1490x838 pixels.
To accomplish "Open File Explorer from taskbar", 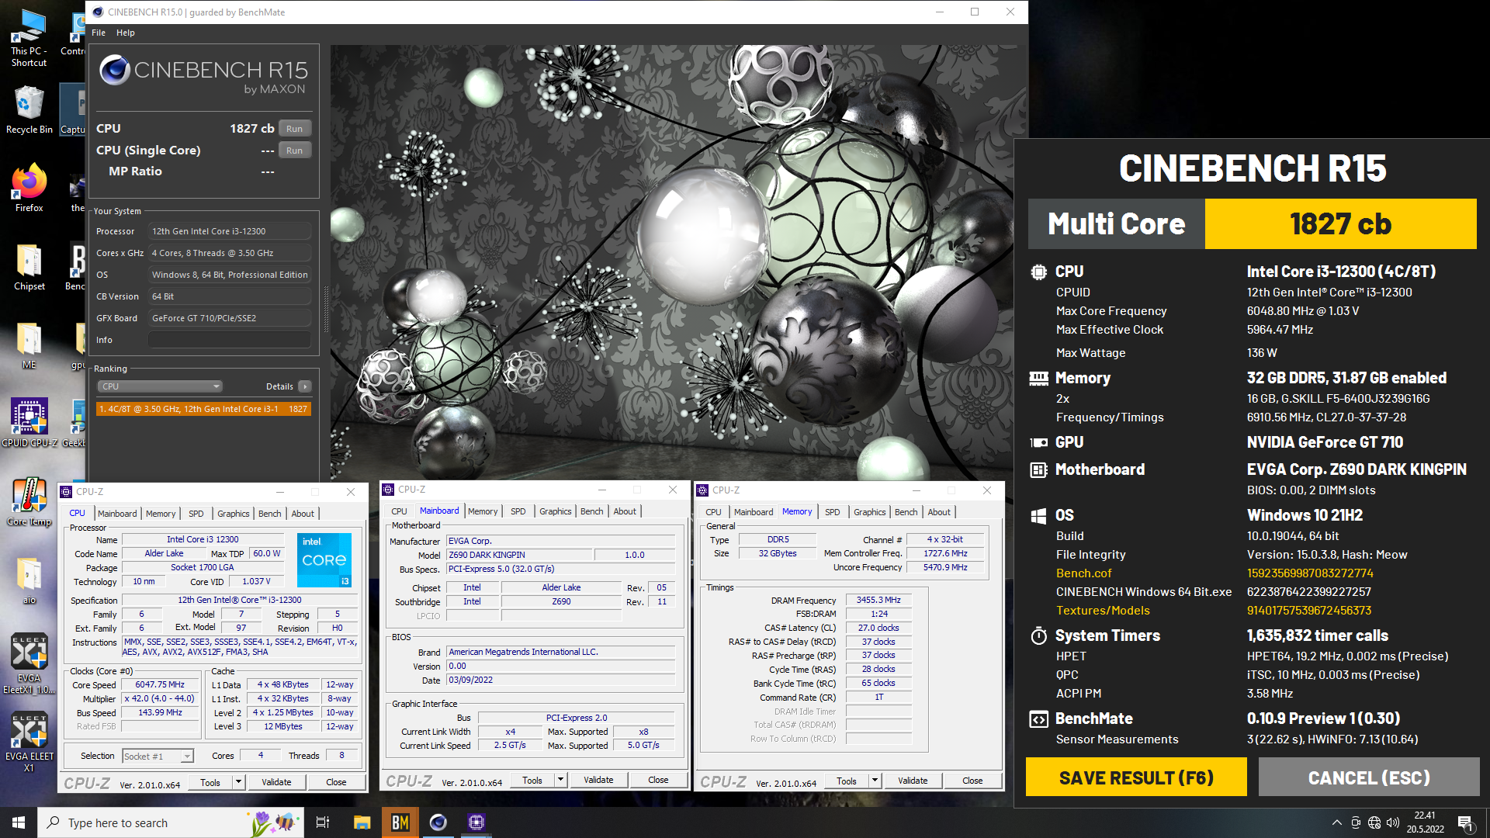I will pyautogui.click(x=362, y=822).
